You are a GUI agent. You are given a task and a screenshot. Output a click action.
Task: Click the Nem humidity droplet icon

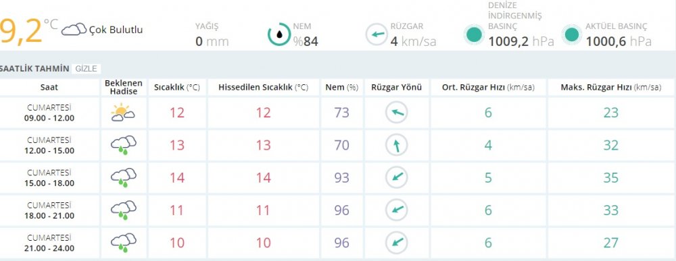pyautogui.click(x=279, y=34)
